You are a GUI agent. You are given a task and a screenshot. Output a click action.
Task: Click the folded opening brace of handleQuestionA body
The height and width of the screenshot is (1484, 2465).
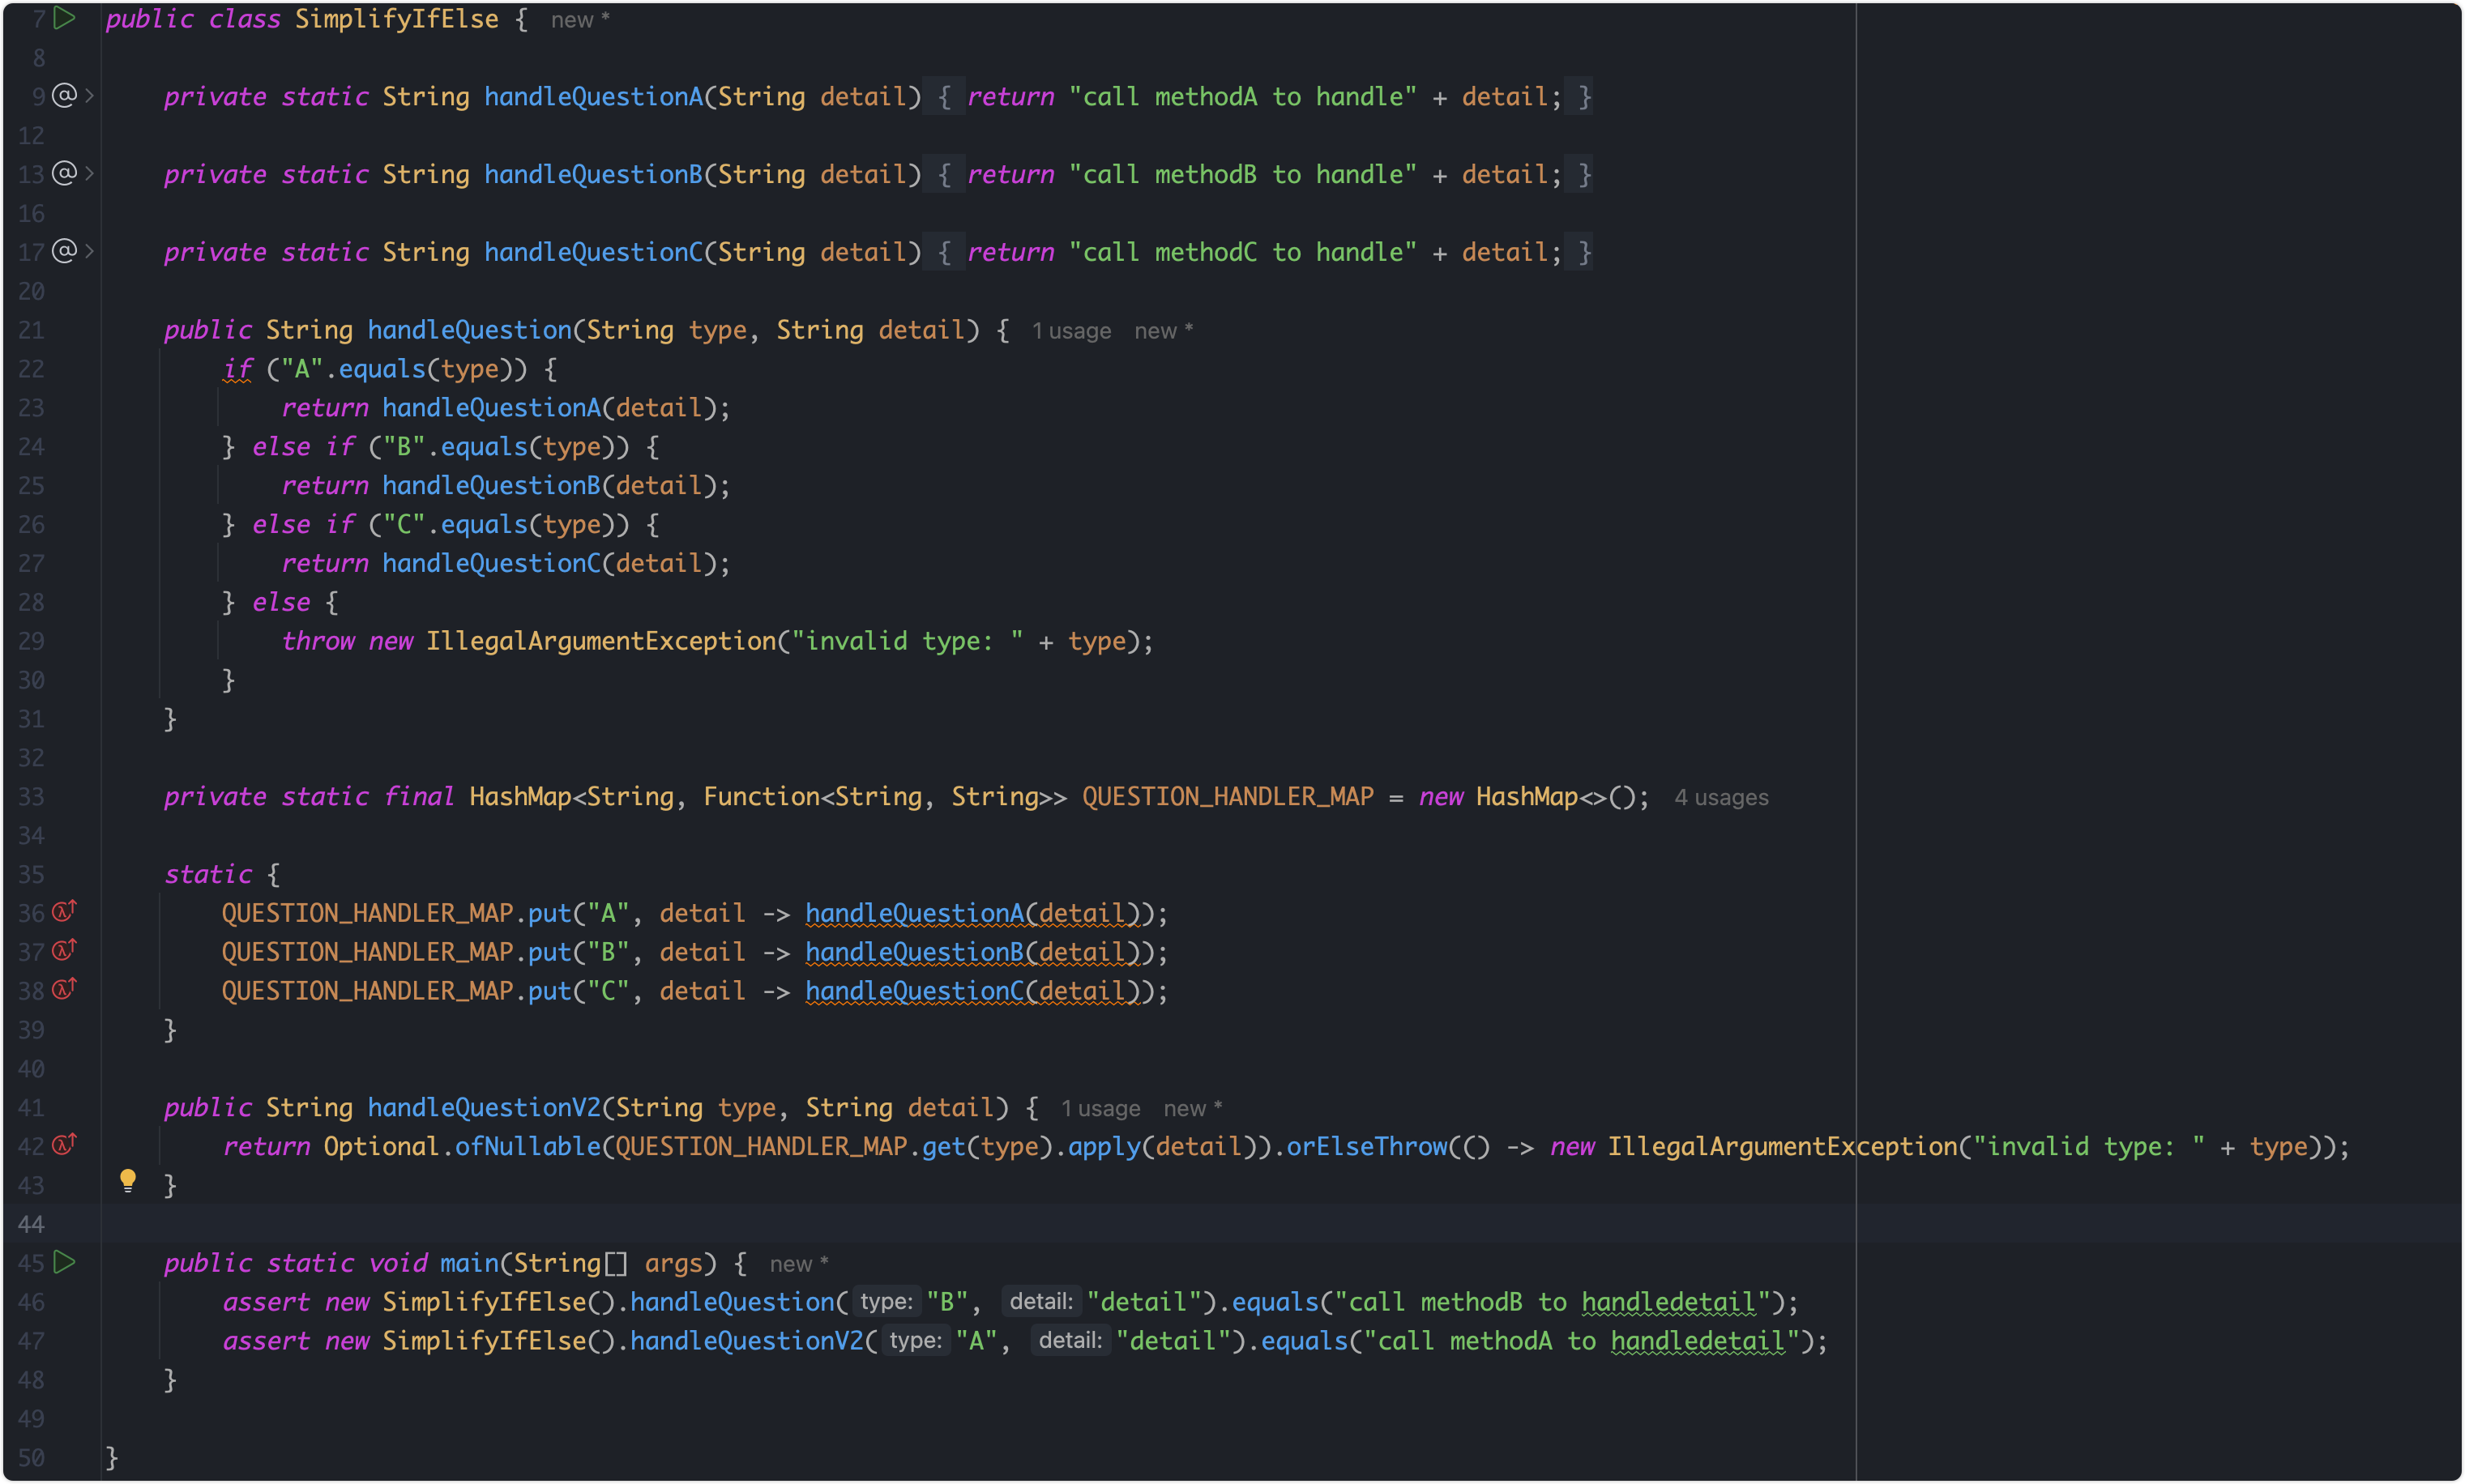pos(943,97)
